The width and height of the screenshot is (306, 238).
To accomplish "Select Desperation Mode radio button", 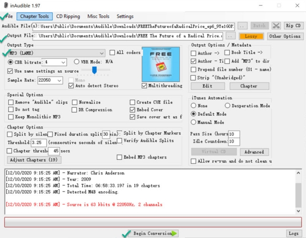I will (x=227, y=106).
